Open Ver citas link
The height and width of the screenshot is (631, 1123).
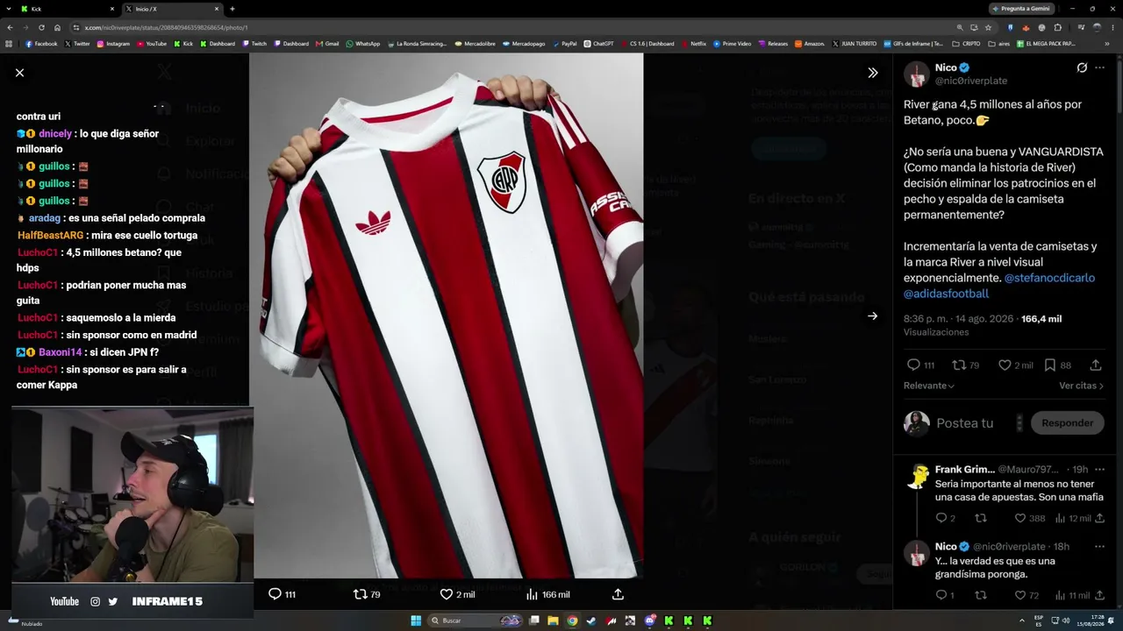click(x=1081, y=386)
